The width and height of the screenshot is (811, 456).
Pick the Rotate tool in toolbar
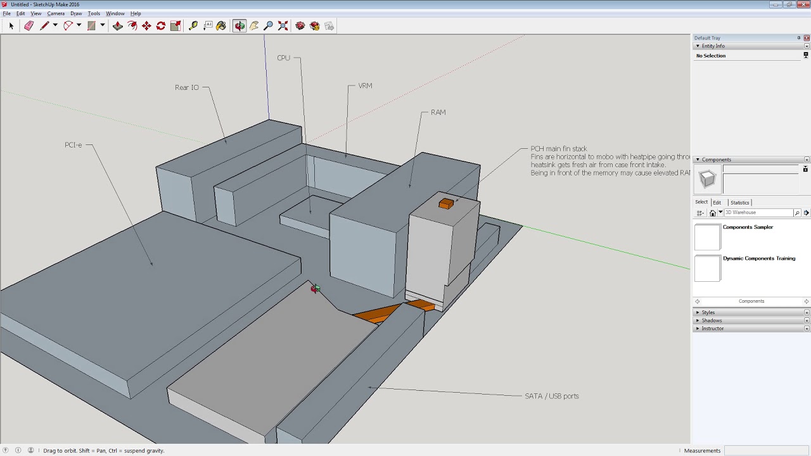pos(161,26)
